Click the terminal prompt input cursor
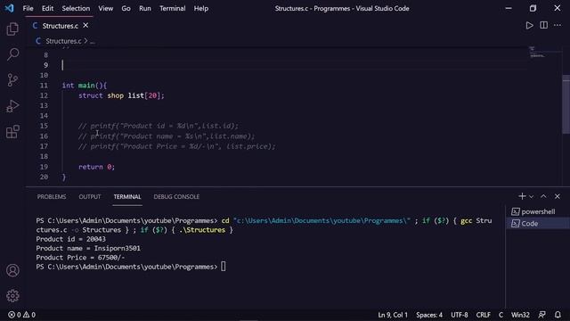Image resolution: width=570 pixels, height=321 pixels. 224,267
